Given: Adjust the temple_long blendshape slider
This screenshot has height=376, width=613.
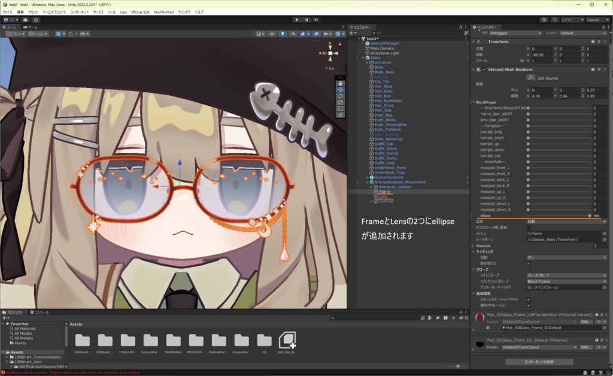Looking at the screenshot, I should [559, 132].
